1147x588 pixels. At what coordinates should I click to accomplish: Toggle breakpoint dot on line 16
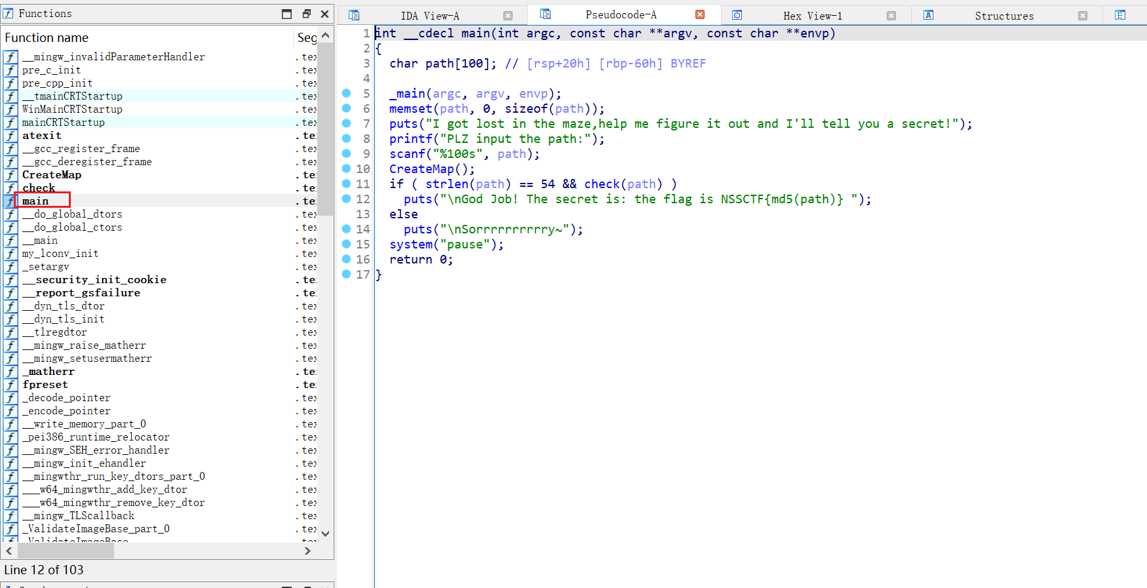347,259
